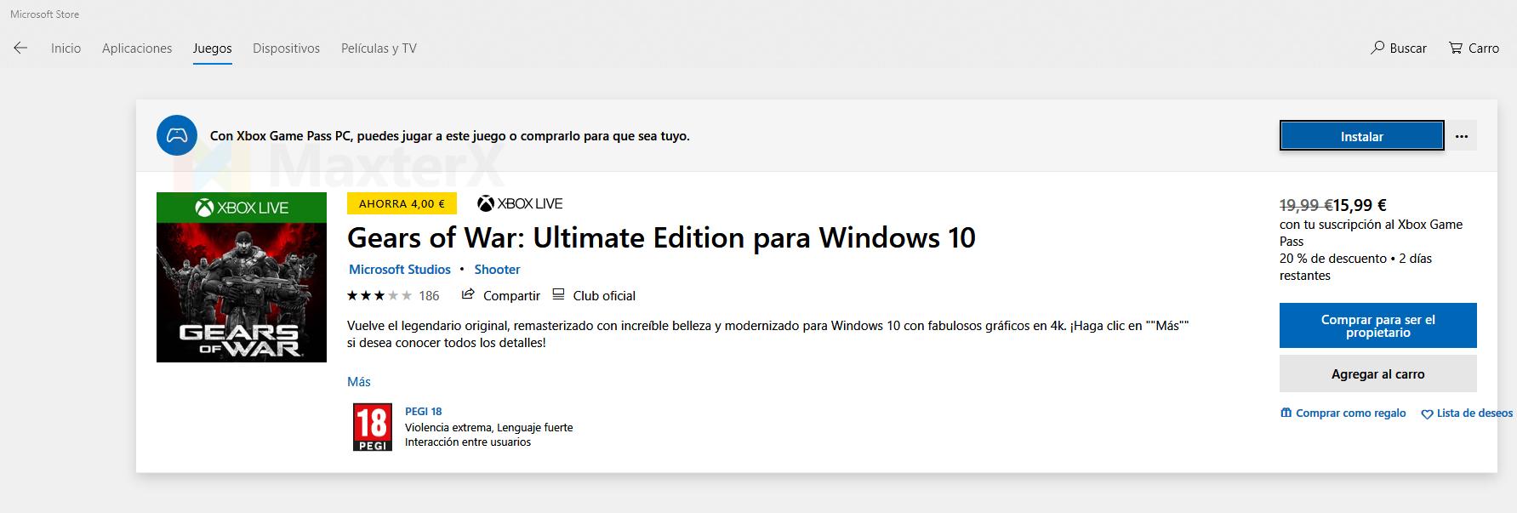Open the Club oficial link
1517x513 pixels.
(594, 295)
